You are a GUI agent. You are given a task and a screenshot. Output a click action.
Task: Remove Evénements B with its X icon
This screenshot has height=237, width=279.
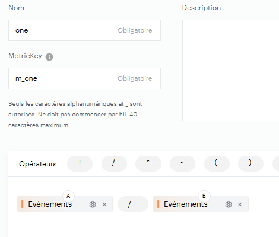240,204
